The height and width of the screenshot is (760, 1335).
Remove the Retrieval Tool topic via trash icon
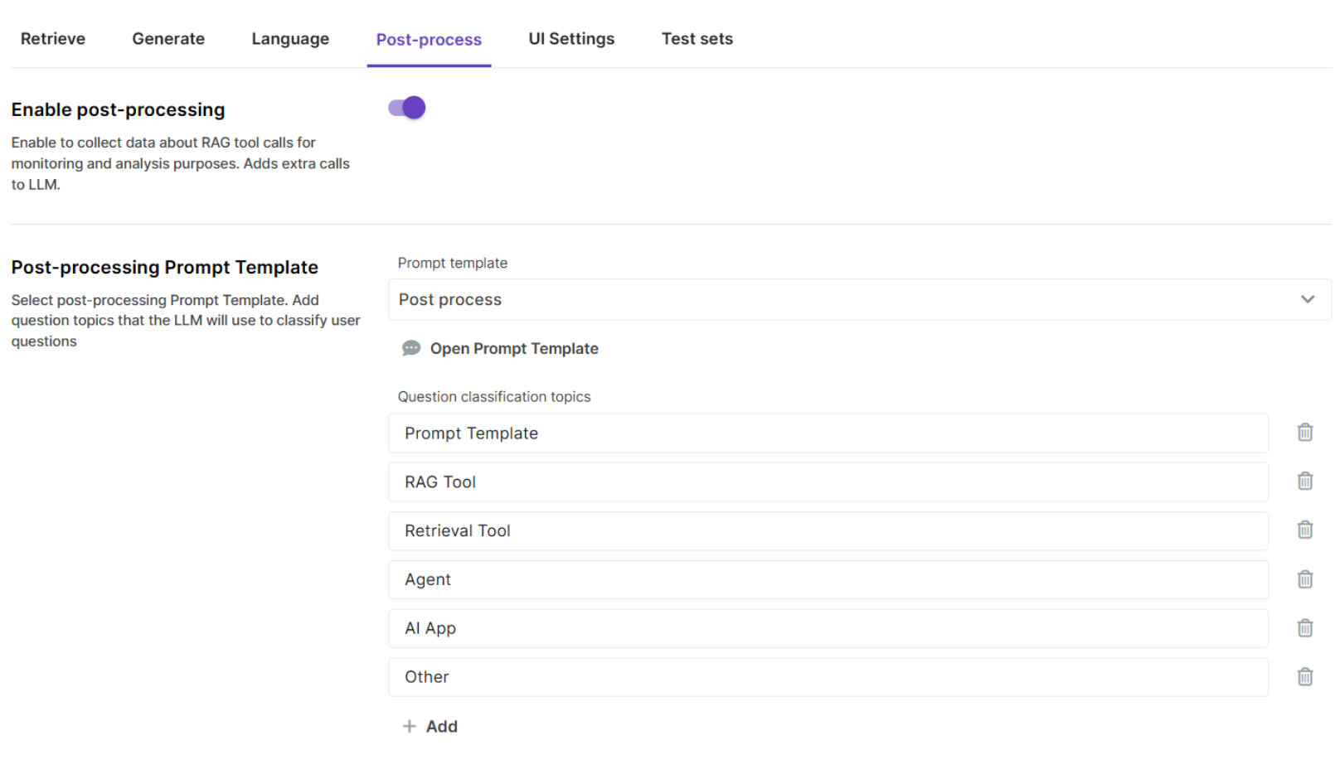click(1304, 530)
